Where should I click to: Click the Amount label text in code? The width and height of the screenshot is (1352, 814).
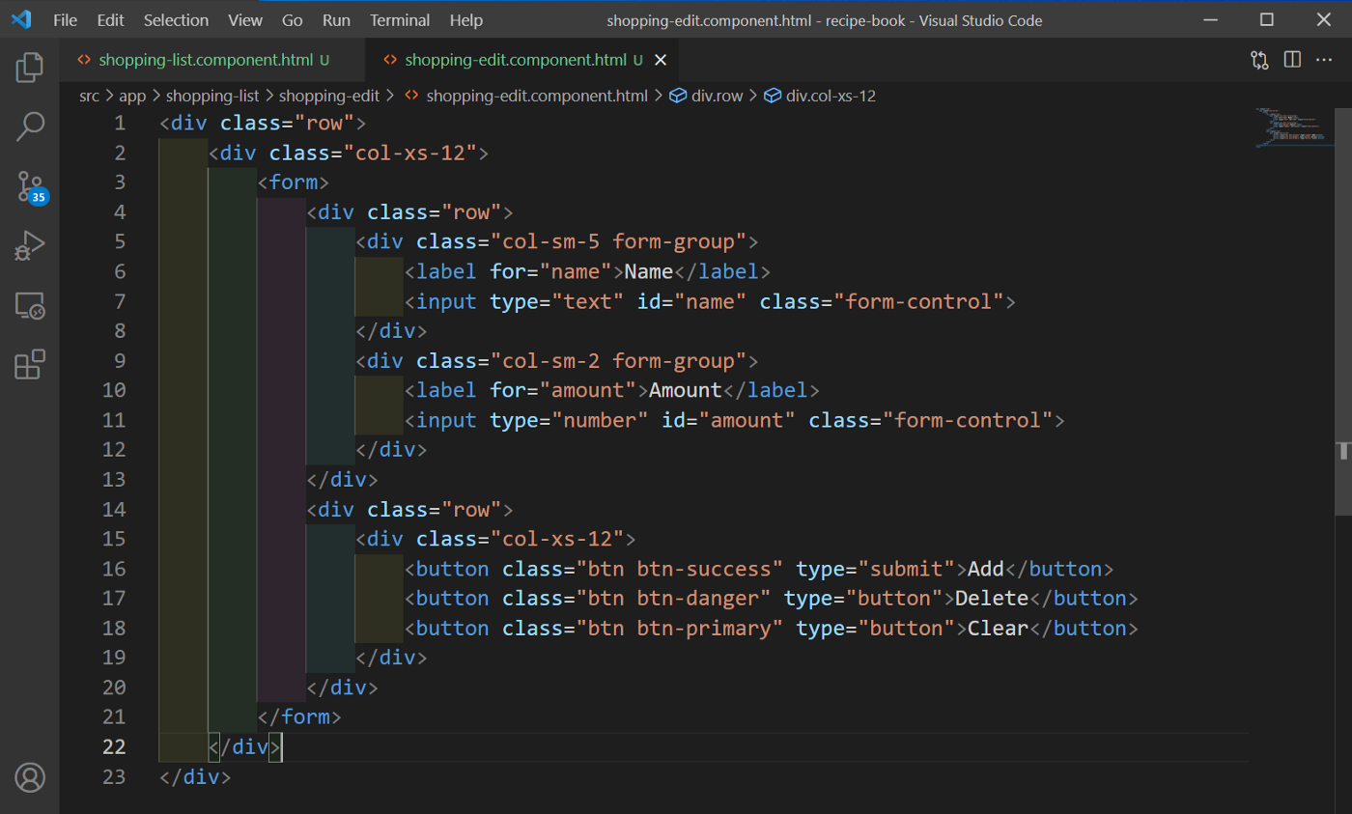coord(686,390)
